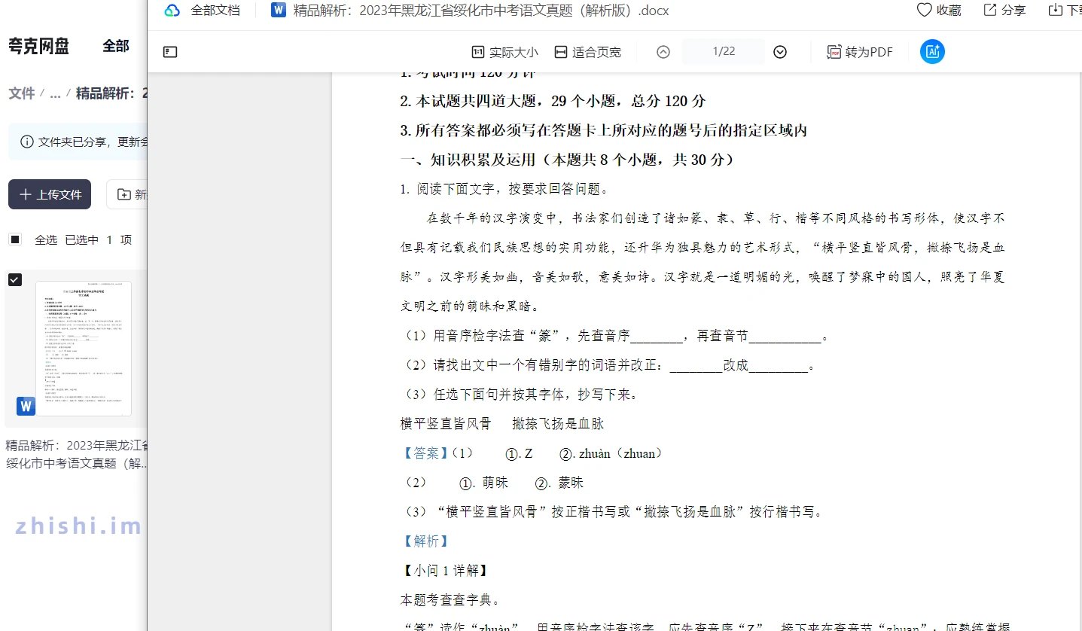Click 上传文件 upload button
Image resolution: width=1082 pixels, height=631 pixels.
coord(50,194)
